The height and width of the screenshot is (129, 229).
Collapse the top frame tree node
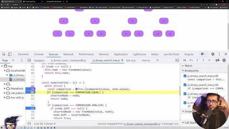pos(2,66)
